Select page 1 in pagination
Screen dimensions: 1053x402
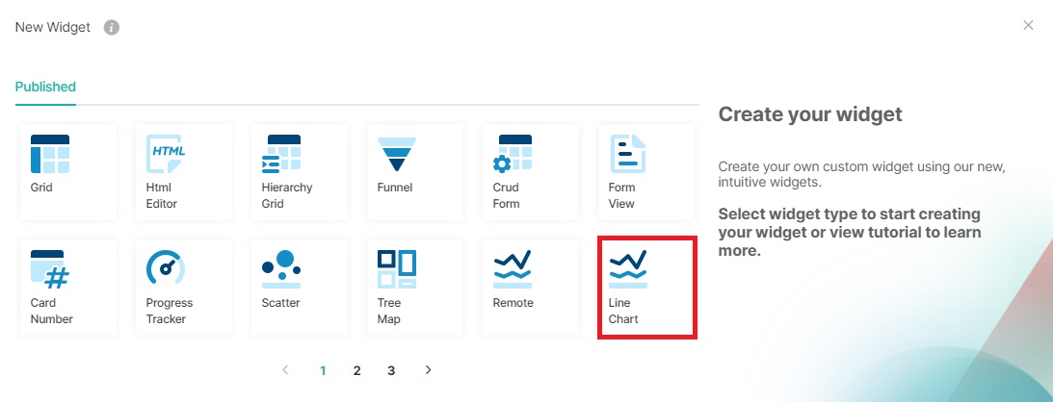tap(323, 370)
